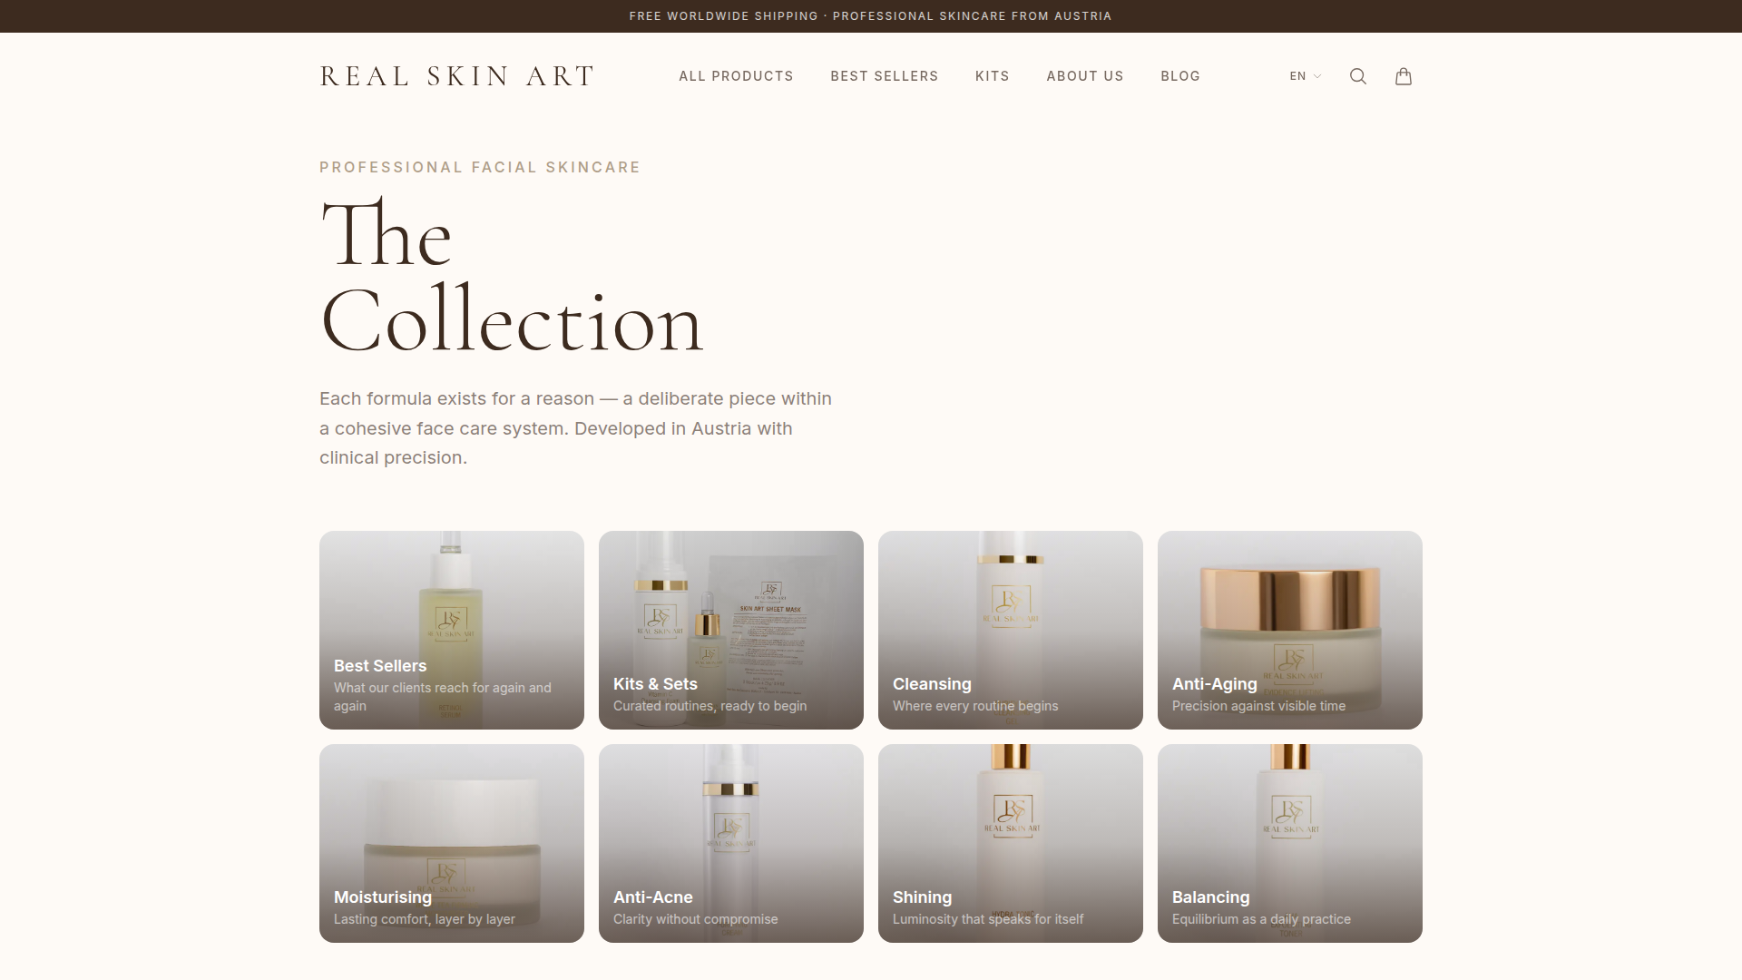1742x980 pixels.
Task: Select the Anti-Acne category card
Action: tap(731, 843)
